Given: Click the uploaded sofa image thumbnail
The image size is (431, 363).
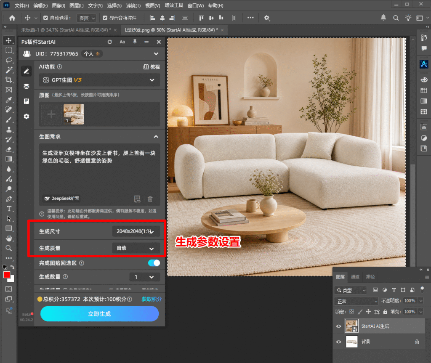Looking at the screenshot, I should 74,114.
